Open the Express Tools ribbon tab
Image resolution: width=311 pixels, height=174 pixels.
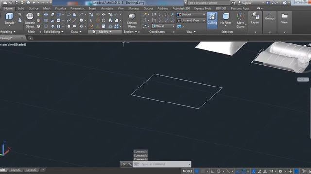tap(203, 9)
